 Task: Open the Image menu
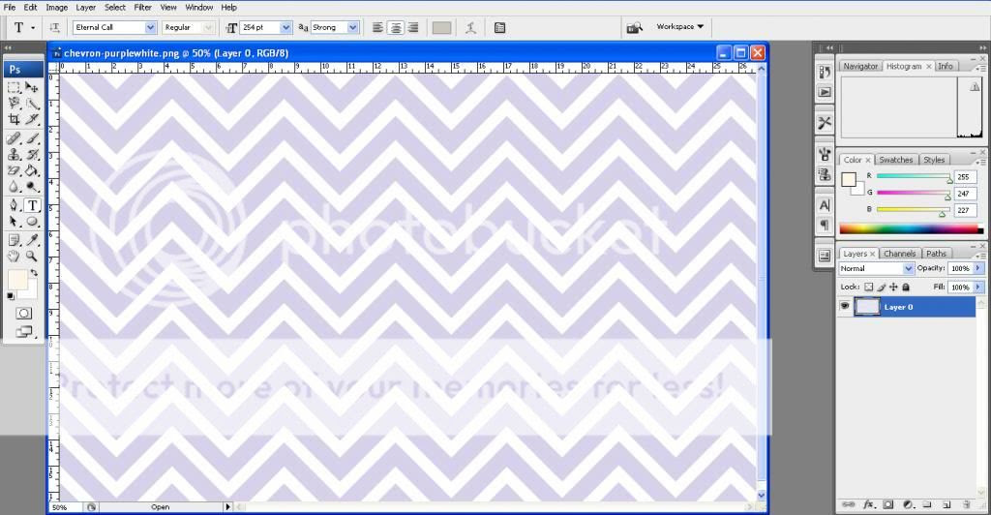pos(56,8)
